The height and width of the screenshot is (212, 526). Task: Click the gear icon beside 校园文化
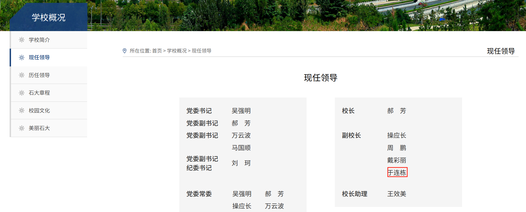[21, 111]
